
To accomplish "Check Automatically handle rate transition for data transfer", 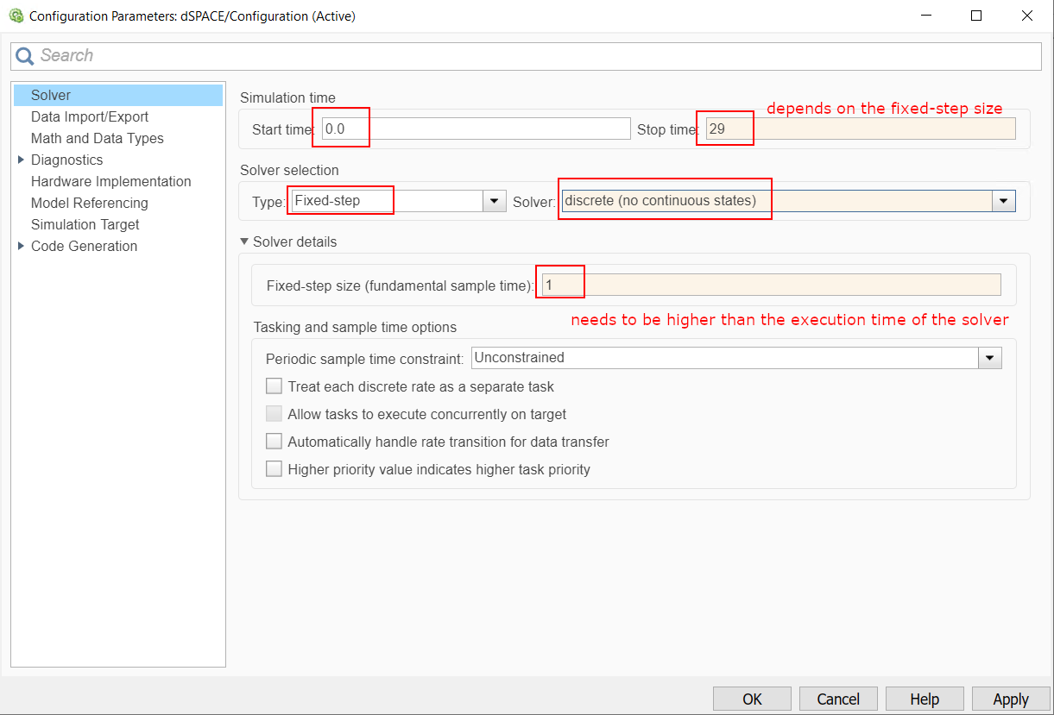I will click(x=274, y=442).
